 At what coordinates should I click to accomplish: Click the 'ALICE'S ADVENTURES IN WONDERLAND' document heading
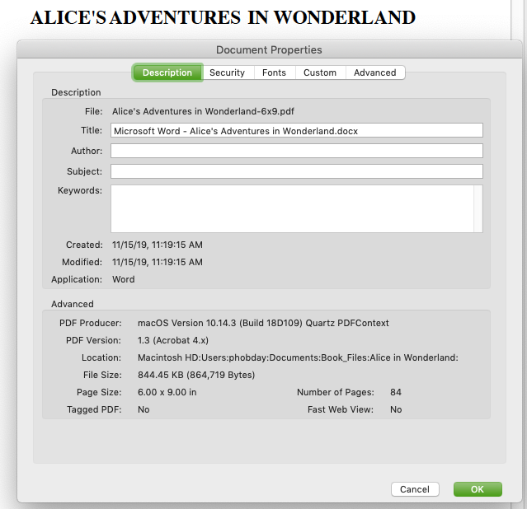[223, 17]
